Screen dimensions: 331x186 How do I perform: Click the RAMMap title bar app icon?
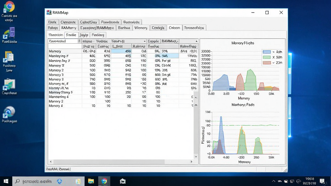pyautogui.click(x=49, y=13)
